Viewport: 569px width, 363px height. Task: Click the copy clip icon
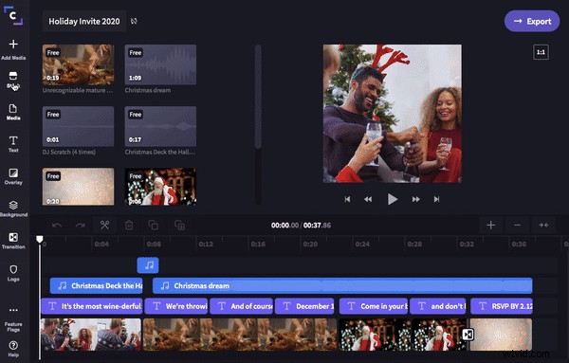(153, 226)
